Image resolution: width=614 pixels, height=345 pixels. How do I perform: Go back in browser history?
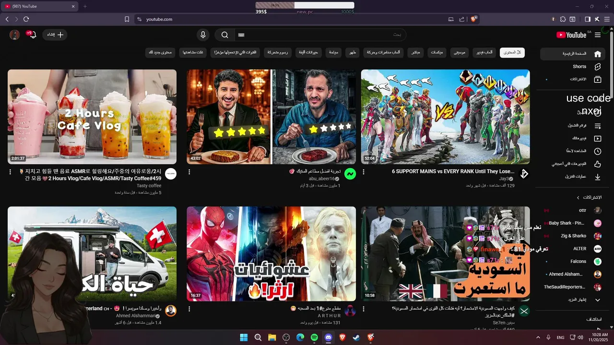coord(7,19)
